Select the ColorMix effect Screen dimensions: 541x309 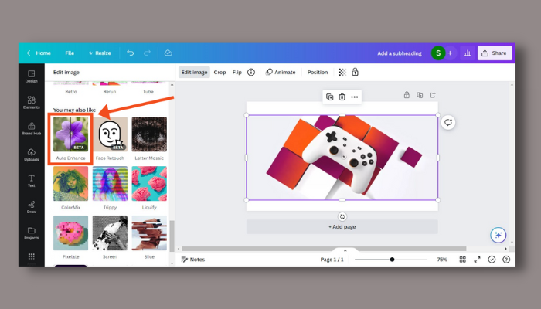pos(71,184)
